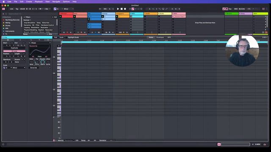Viewport: 271px width, 152px height.
Task: Toggle Highlight Scale option
Action: pyautogui.click(x=73, y=37)
